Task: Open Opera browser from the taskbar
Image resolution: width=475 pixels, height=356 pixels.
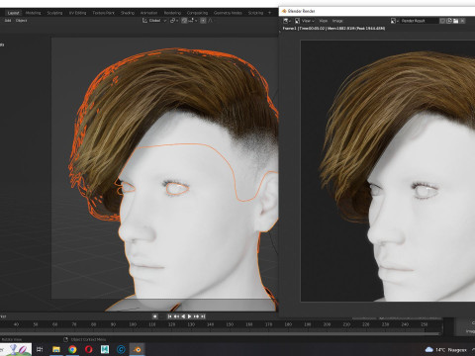Action: click(x=88, y=349)
